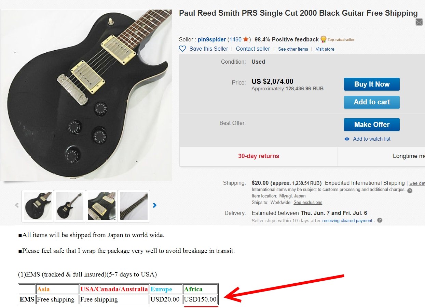
Task: Click the heart Save this Seller icon
Action: coord(182,49)
